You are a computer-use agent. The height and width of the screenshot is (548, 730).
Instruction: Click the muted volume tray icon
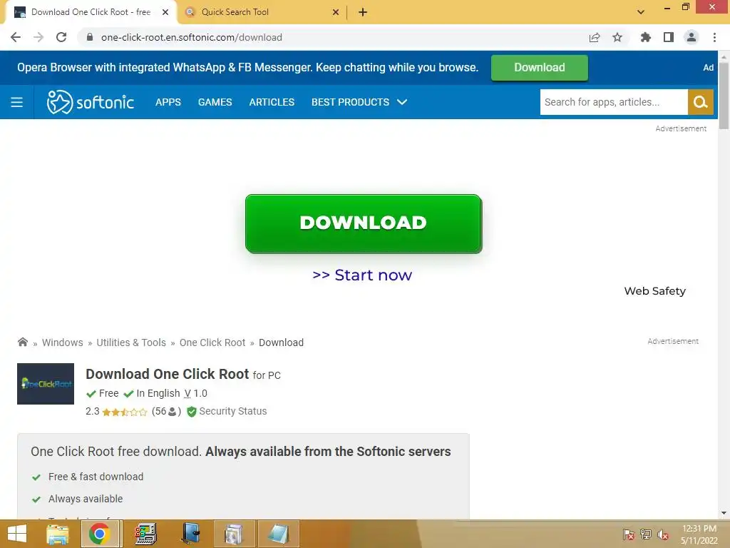(x=663, y=534)
